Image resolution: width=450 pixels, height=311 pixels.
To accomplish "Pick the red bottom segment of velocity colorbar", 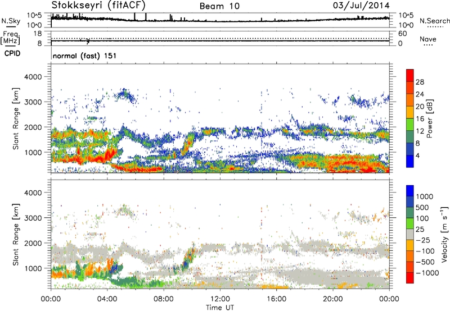I will click(410, 278).
